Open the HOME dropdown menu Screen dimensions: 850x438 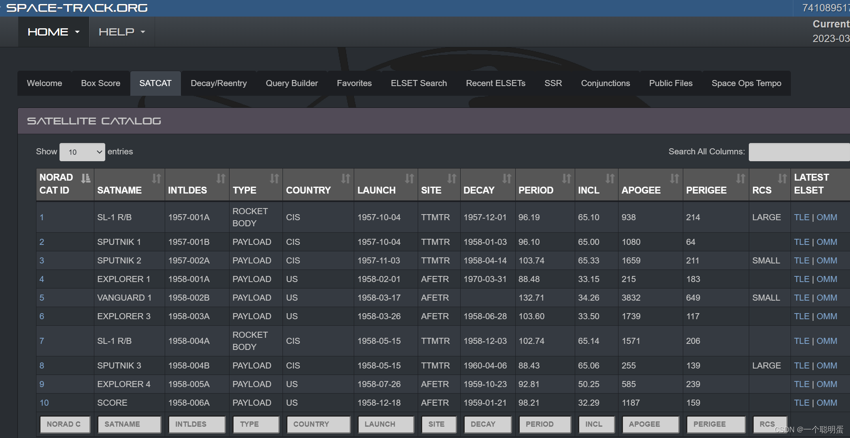pyautogui.click(x=53, y=32)
